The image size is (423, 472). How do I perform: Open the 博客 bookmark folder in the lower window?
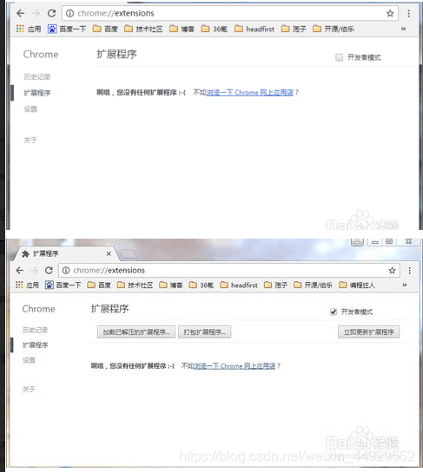[x=171, y=285]
